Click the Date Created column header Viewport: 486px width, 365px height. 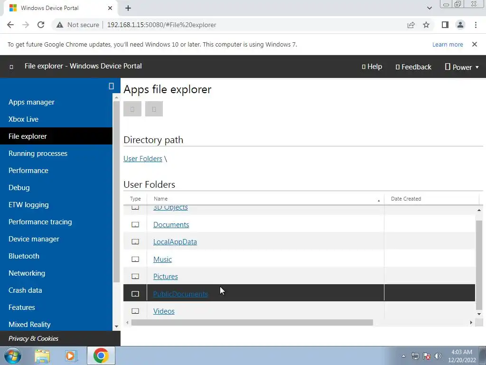pyautogui.click(x=406, y=199)
